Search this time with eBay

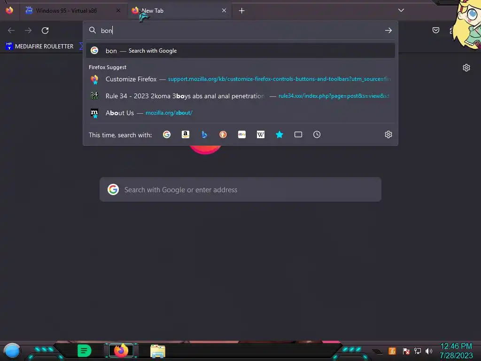(x=242, y=134)
